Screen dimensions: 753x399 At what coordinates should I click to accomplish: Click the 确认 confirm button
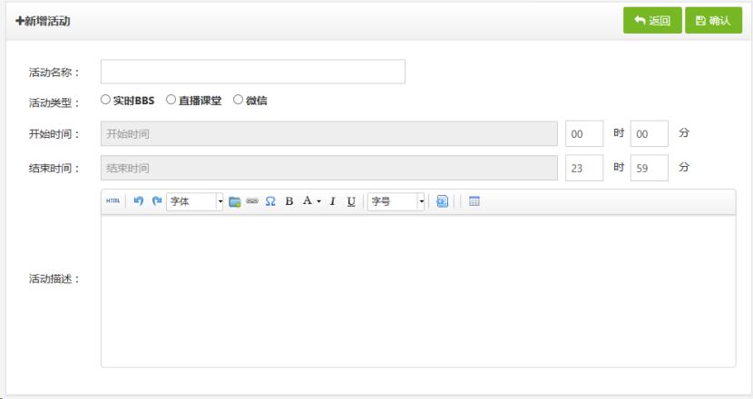[713, 20]
